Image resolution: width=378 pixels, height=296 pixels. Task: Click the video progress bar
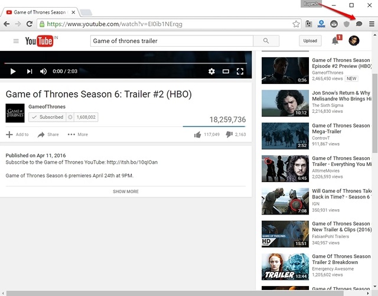click(126, 63)
